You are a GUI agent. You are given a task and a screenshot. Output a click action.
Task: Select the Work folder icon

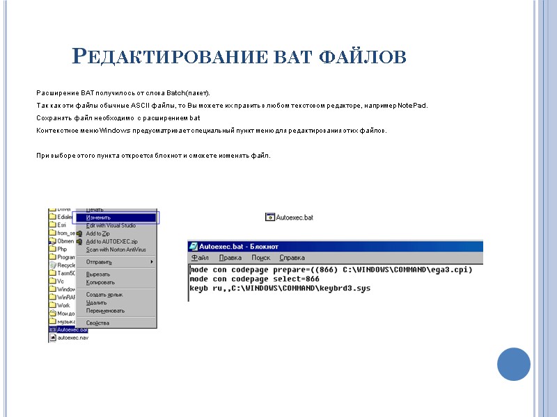tap(53, 305)
